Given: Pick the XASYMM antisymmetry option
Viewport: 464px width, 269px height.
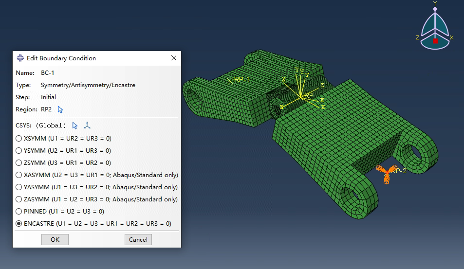Looking at the screenshot, I should (19, 175).
